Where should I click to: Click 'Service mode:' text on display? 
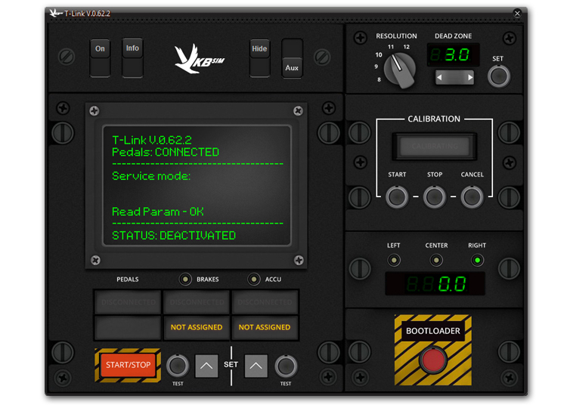click(151, 176)
